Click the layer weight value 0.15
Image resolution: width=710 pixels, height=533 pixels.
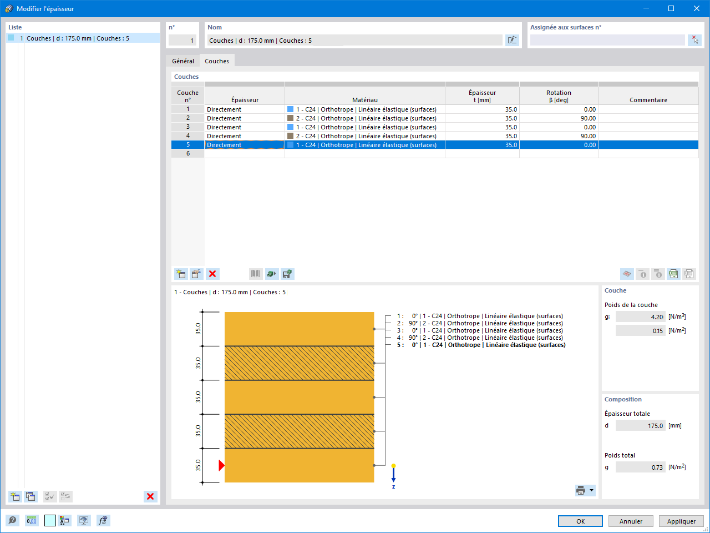641,331
